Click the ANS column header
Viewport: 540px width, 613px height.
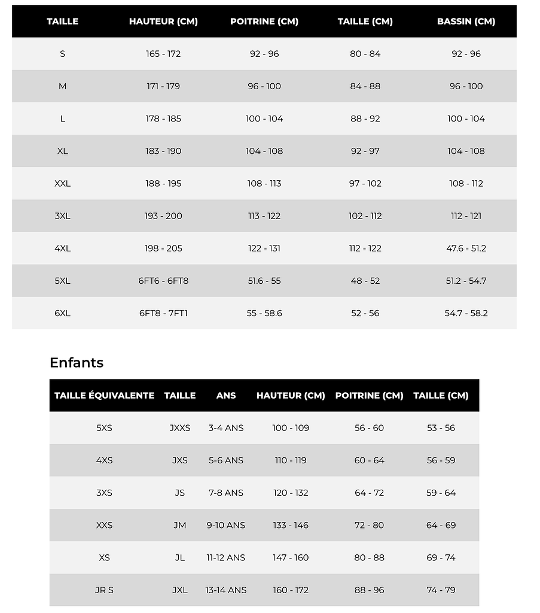coord(226,396)
